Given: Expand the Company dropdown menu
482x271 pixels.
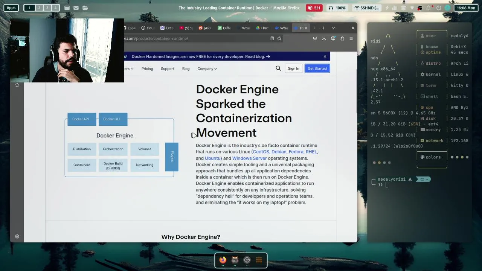Looking at the screenshot, I should click(x=207, y=69).
